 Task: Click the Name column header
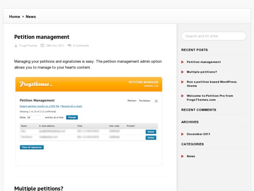[x=24, y=126]
